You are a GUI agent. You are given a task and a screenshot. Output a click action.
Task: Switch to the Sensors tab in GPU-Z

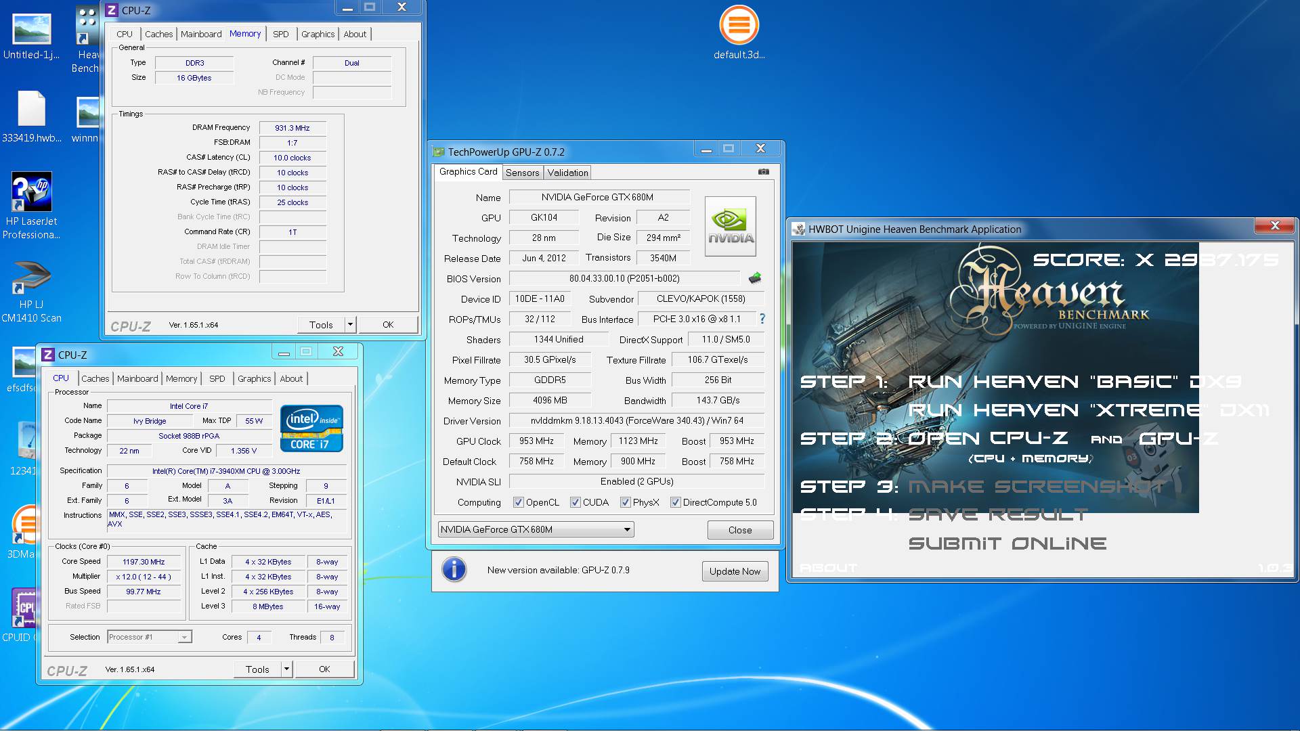point(522,173)
